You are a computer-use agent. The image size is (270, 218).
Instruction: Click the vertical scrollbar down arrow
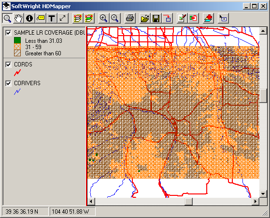(x=263, y=194)
